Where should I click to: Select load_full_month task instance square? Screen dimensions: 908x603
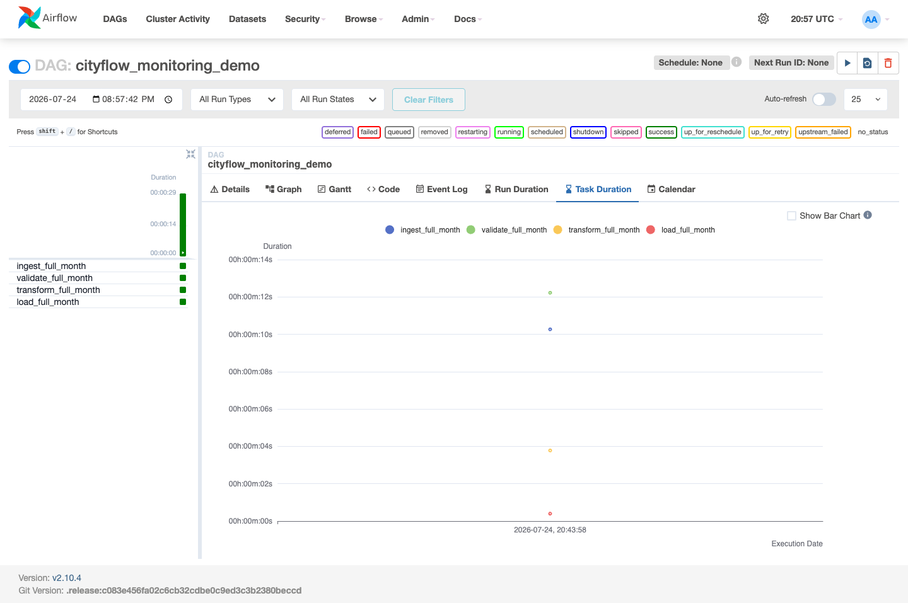183,302
